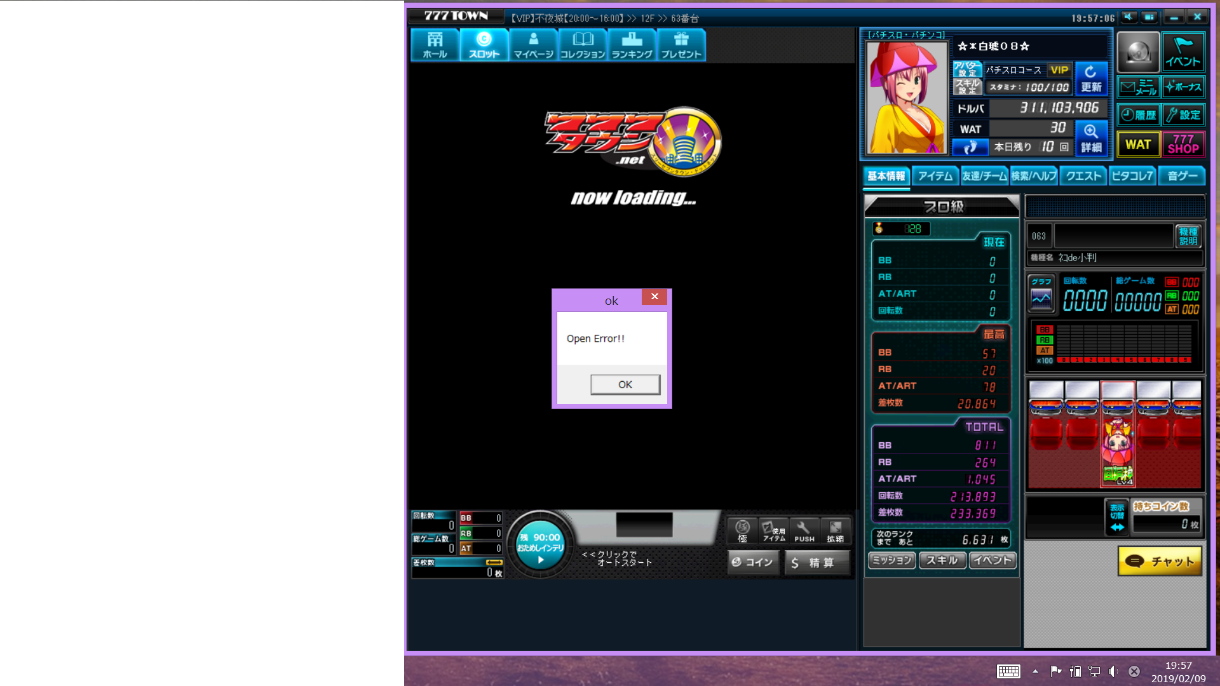Screen dimensions: 1220x686
Task: Open 詳細 magnifier details button
Action: (1091, 138)
